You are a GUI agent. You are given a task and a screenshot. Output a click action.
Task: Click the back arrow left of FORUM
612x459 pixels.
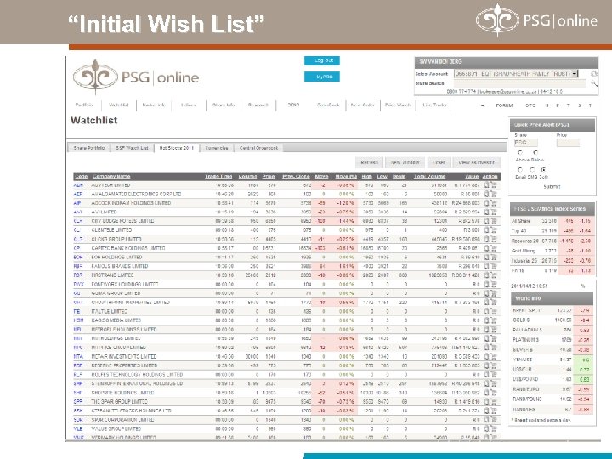(483, 105)
